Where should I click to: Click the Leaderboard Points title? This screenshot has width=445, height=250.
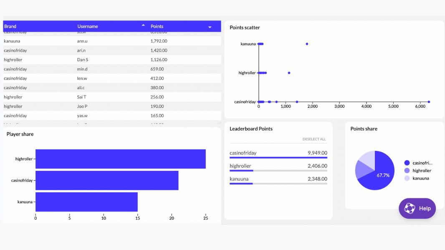(251, 129)
